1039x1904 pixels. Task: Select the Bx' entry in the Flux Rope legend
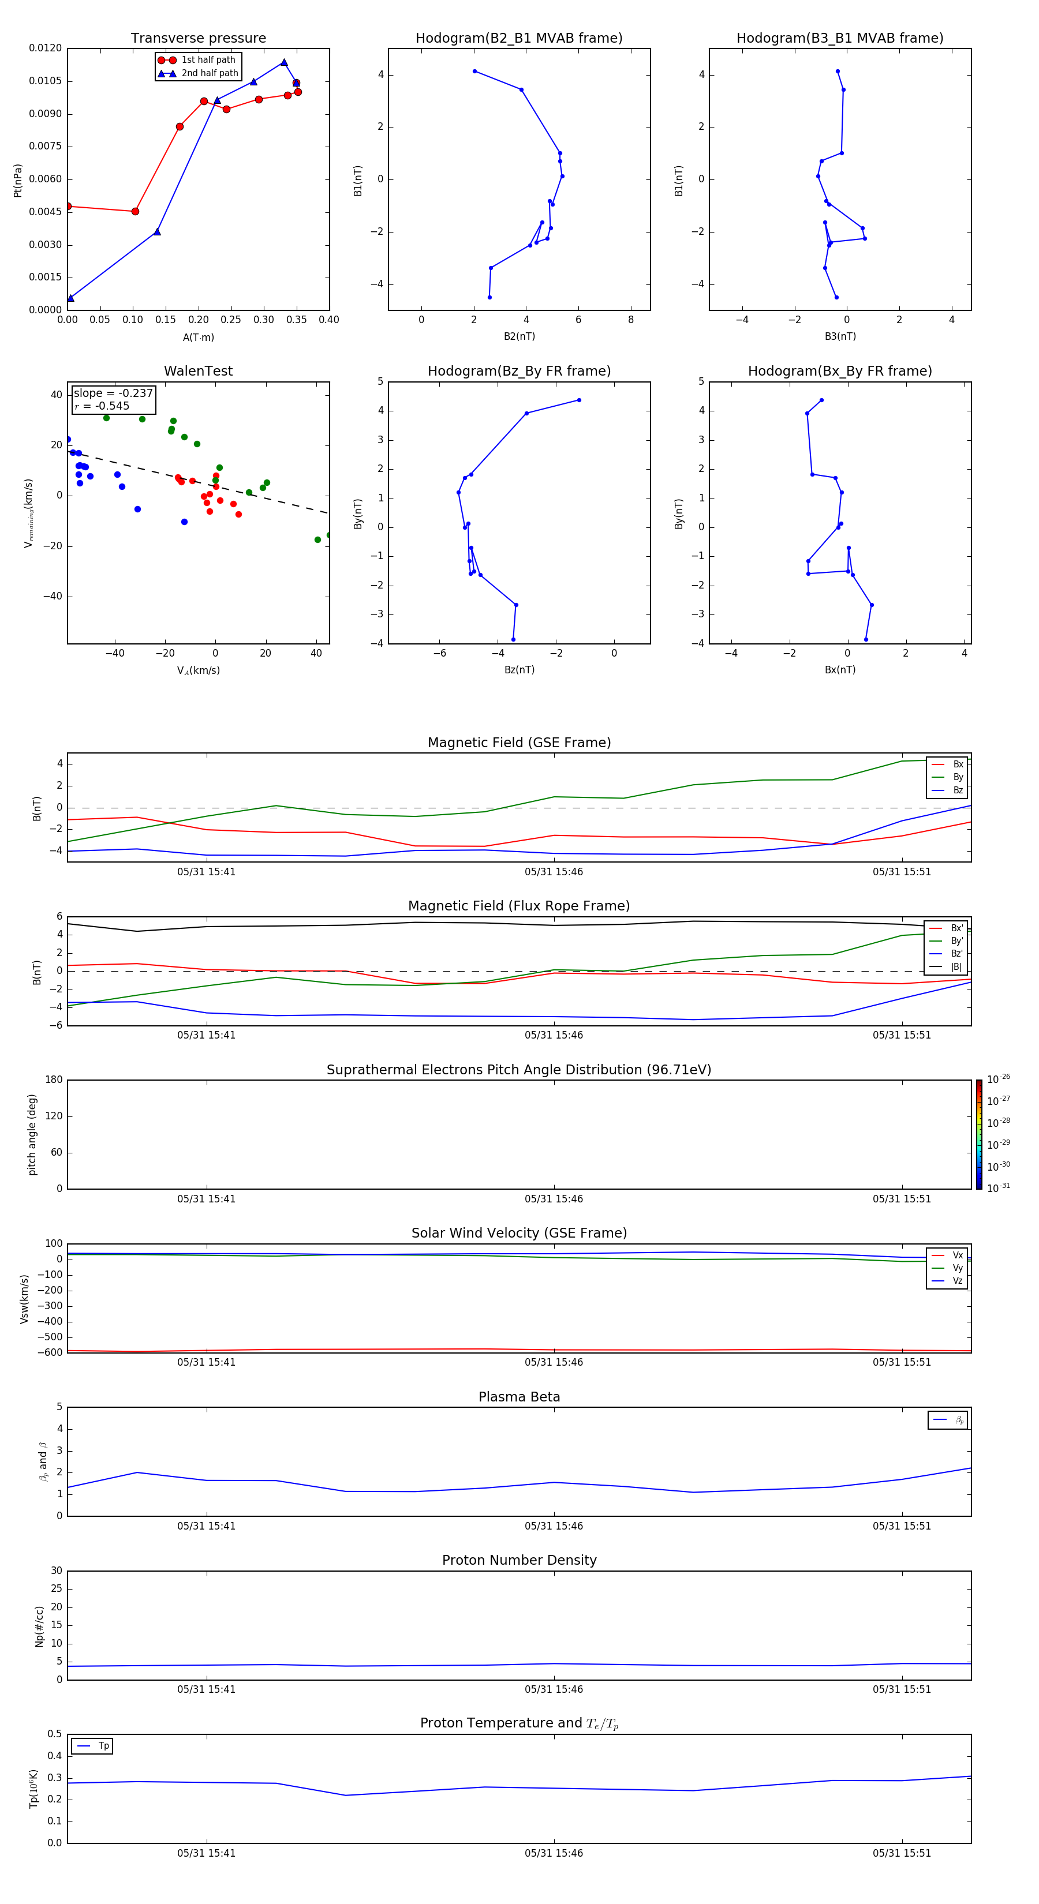(947, 928)
